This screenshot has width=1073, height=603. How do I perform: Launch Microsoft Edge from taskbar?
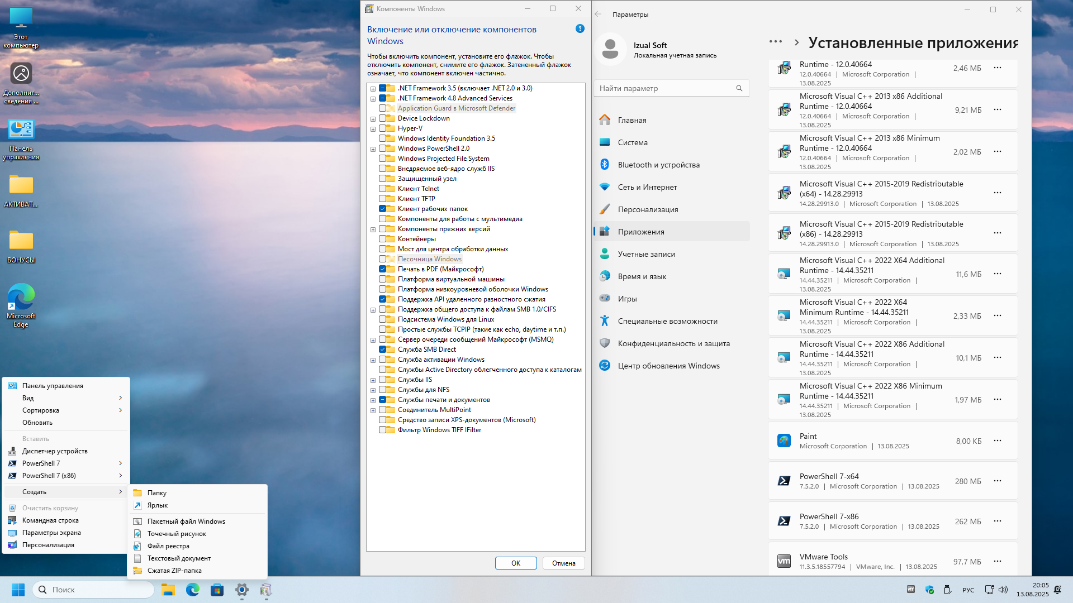193,590
